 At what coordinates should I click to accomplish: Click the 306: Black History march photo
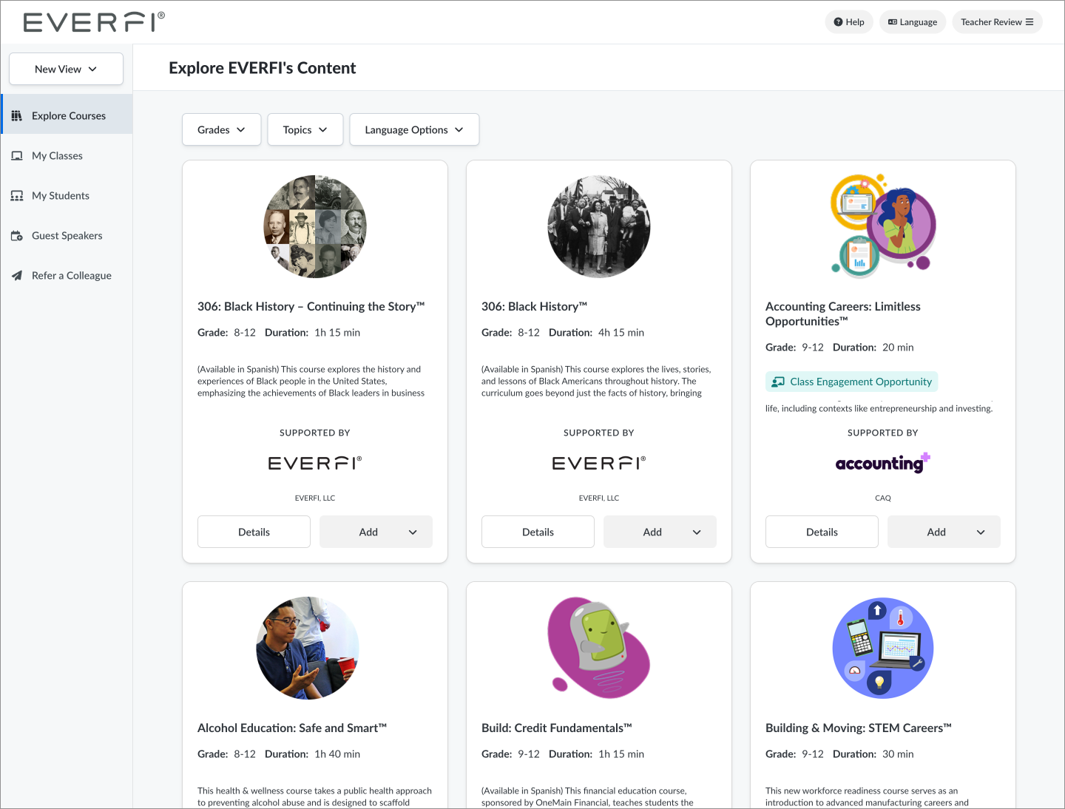[x=599, y=226]
